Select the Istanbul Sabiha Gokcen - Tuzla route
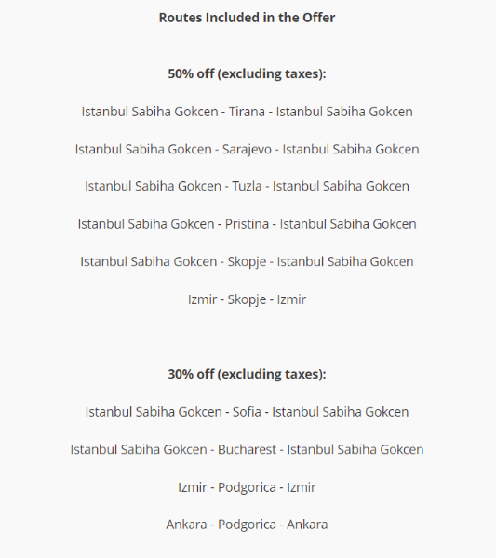Screen dimensions: 496x558 pos(247,186)
